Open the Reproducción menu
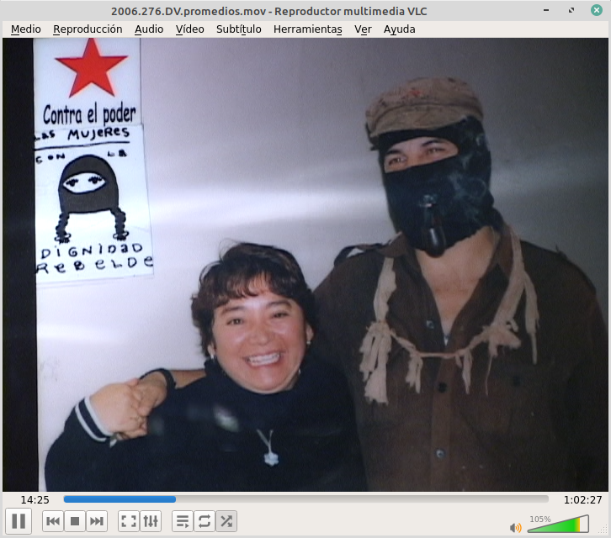The height and width of the screenshot is (538, 611). 88,29
